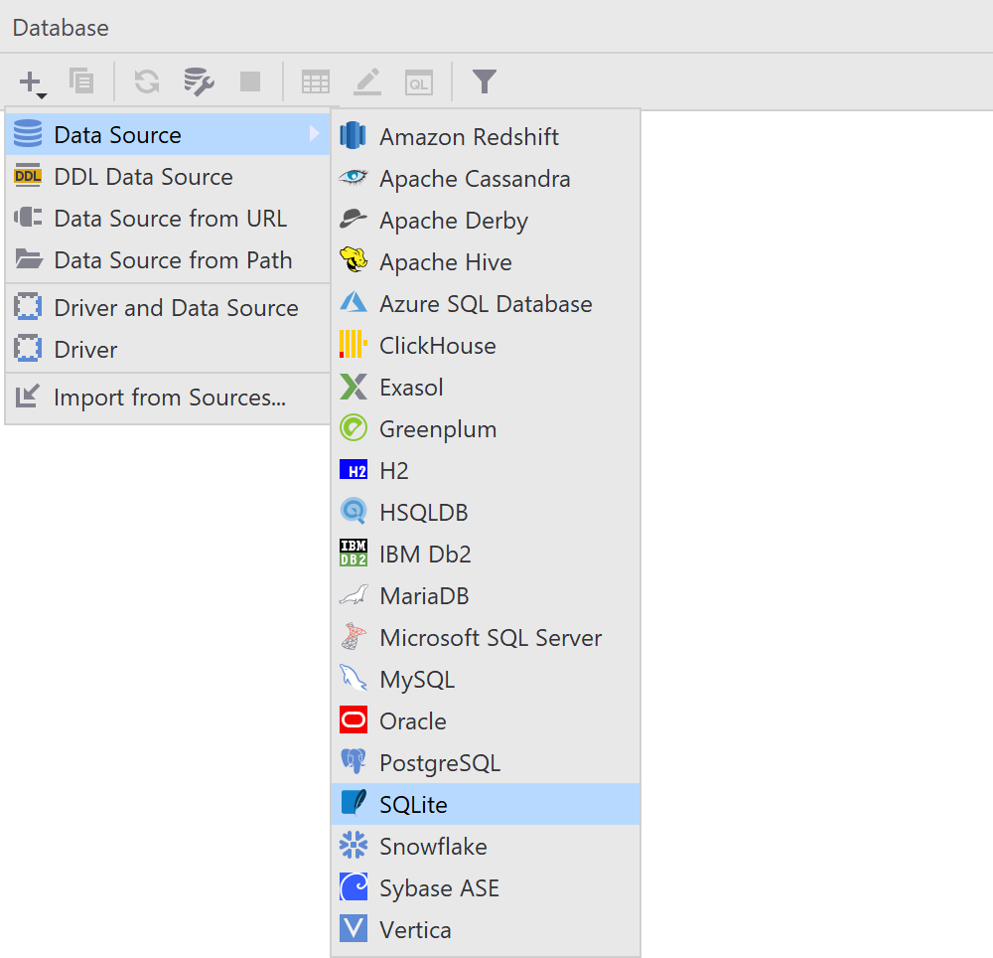Click the Microsoft SQL Server icon
This screenshot has height=958, width=993.
tap(354, 636)
